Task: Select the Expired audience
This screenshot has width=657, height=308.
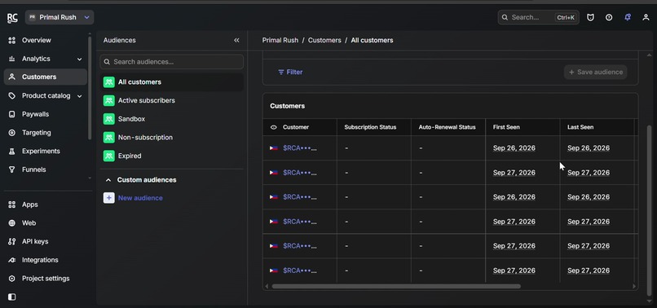Action: pos(172,156)
